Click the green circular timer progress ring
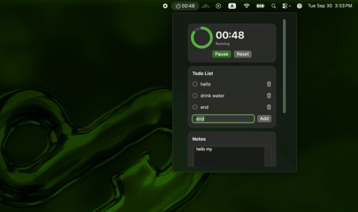The width and height of the screenshot is (358, 212). (202, 38)
